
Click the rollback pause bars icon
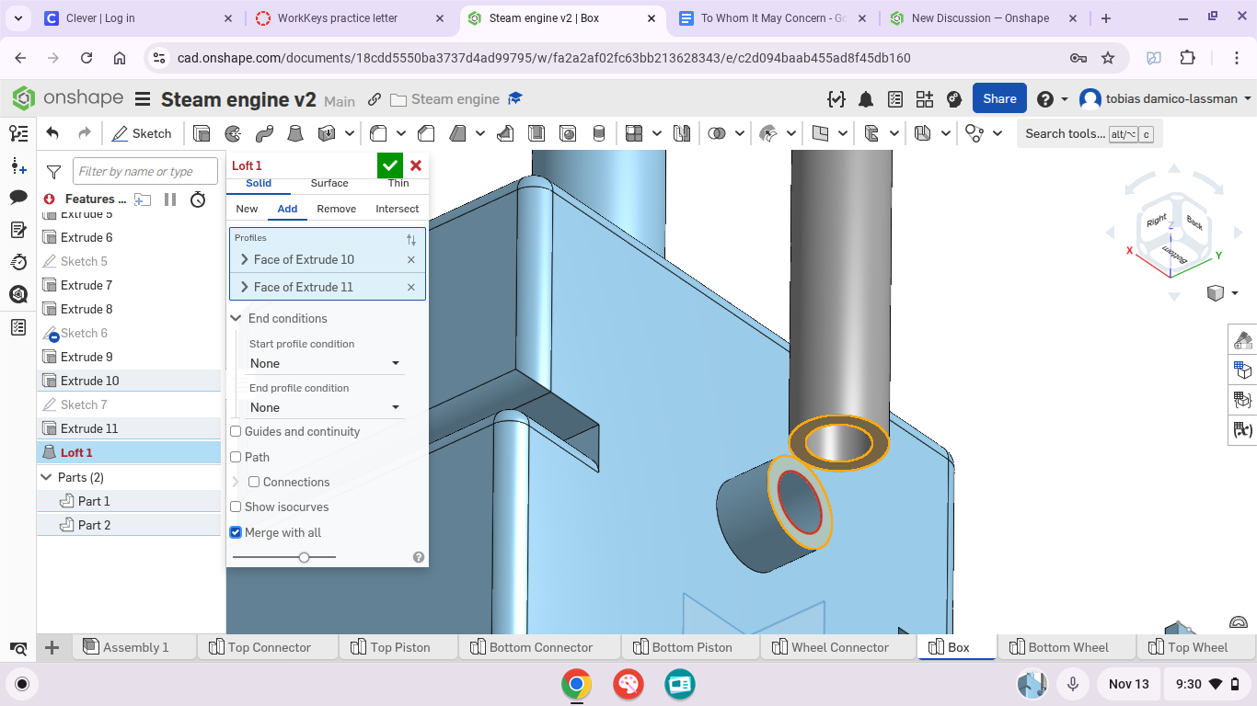[170, 199]
